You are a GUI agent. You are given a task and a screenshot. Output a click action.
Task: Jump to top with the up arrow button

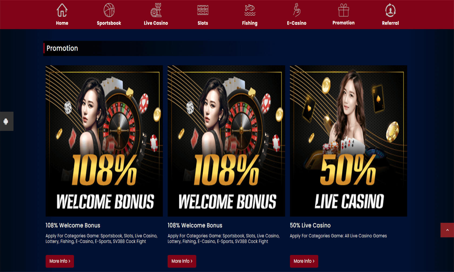point(447,230)
